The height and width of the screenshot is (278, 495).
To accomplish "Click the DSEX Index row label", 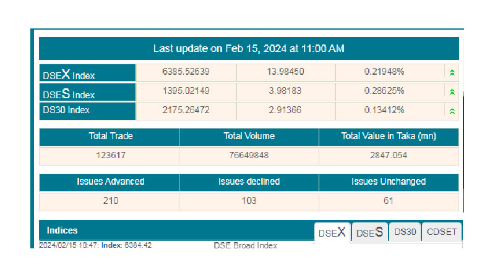I will click(87, 73).
